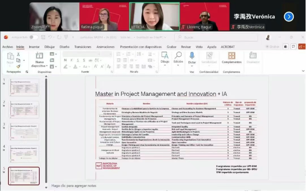This screenshot has height=194, width=306.
Task: Open the Dibujo shapes tool
Action: click(165, 55)
